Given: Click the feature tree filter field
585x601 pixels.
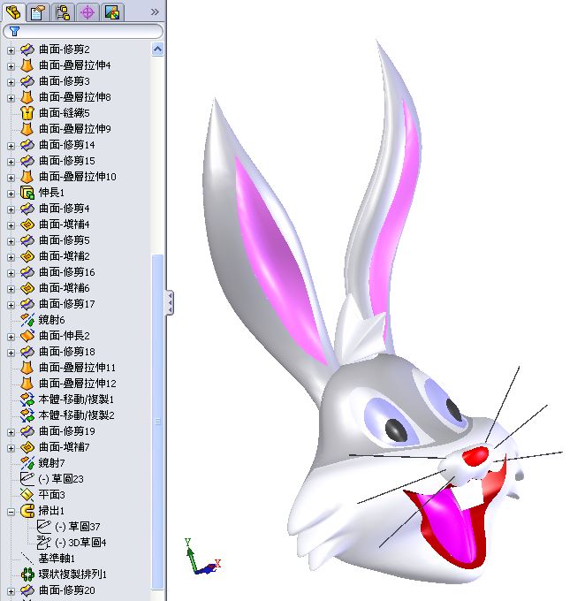Looking at the screenshot, I should click(83, 31).
